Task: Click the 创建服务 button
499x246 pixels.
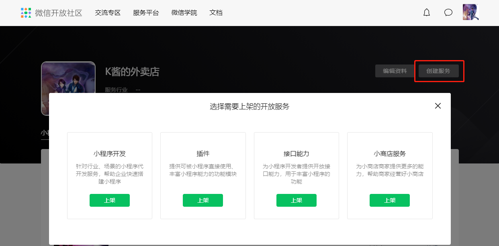Action: 438,71
